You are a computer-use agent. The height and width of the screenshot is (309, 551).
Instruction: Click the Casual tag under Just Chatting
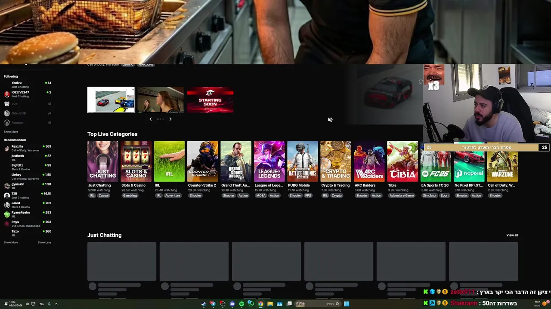(x=103, y=196)
